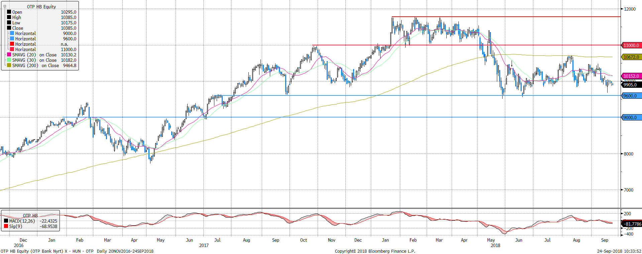This screenshot has height=254, width=642.
Task: Select the Open value 10295.0
Action: pyautogui.click(x=69, y=12)
